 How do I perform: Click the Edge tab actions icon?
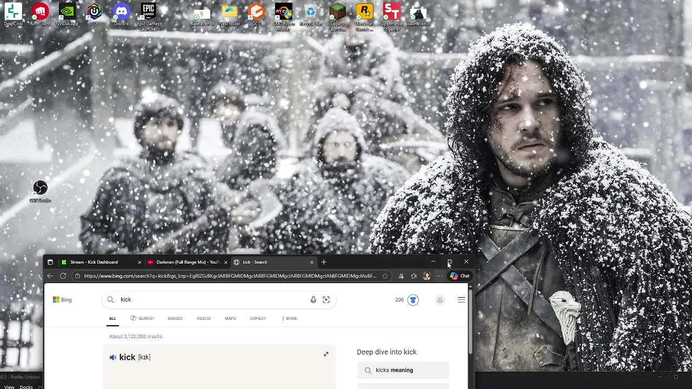click(50, 262)
